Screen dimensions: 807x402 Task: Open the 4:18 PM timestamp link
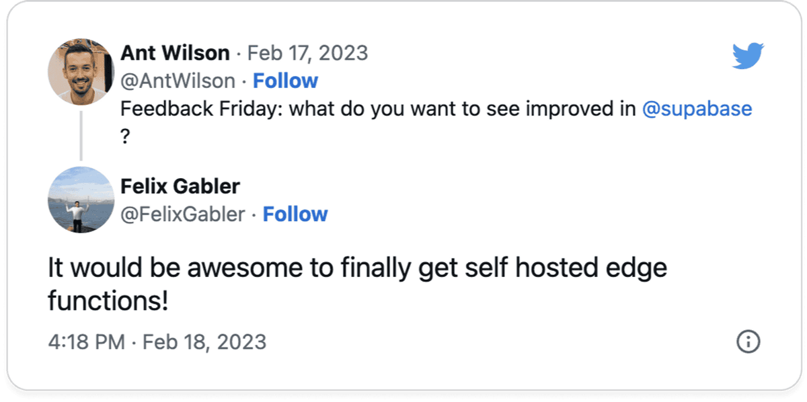tap(86, 342)
